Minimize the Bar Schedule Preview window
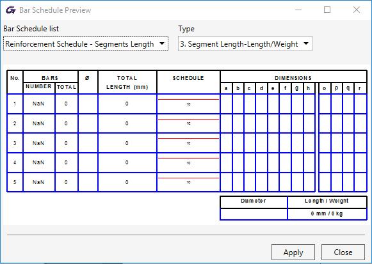 pos(298,10)
